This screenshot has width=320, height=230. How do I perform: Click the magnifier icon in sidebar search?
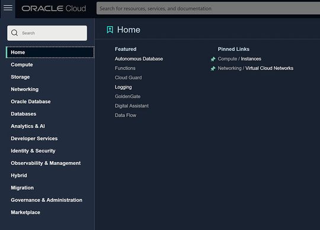pyautogui.click(x=14, y=33)
